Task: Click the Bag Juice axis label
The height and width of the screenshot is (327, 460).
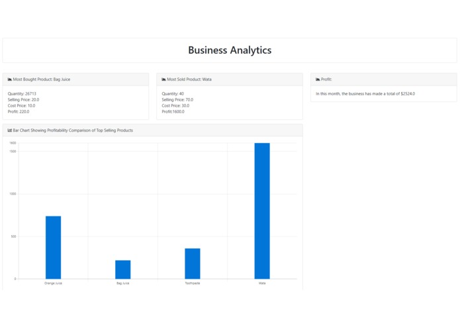Action: coord(123,283)
